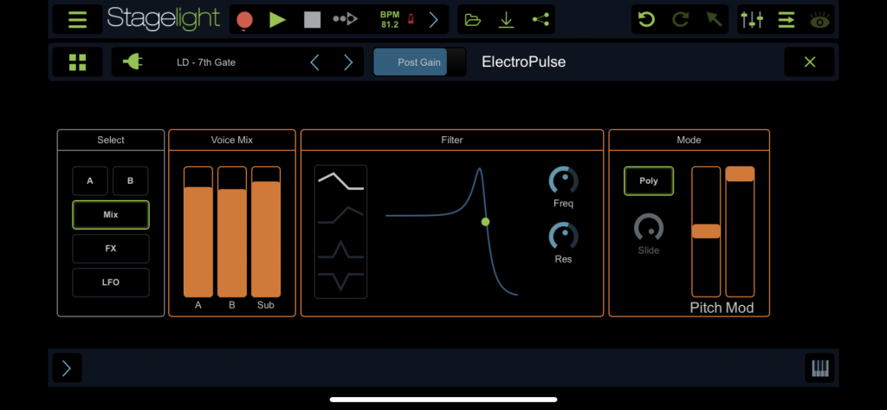Adjust the Voice Mix Sub level slider
The image size is (887, 410).
tap(266, 231)
